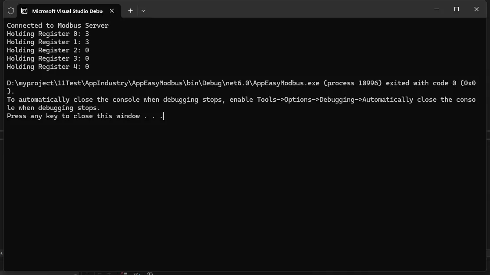The image size is (490, 275).
Task: Maximize the debug console window
Action: tap(456, 9)
